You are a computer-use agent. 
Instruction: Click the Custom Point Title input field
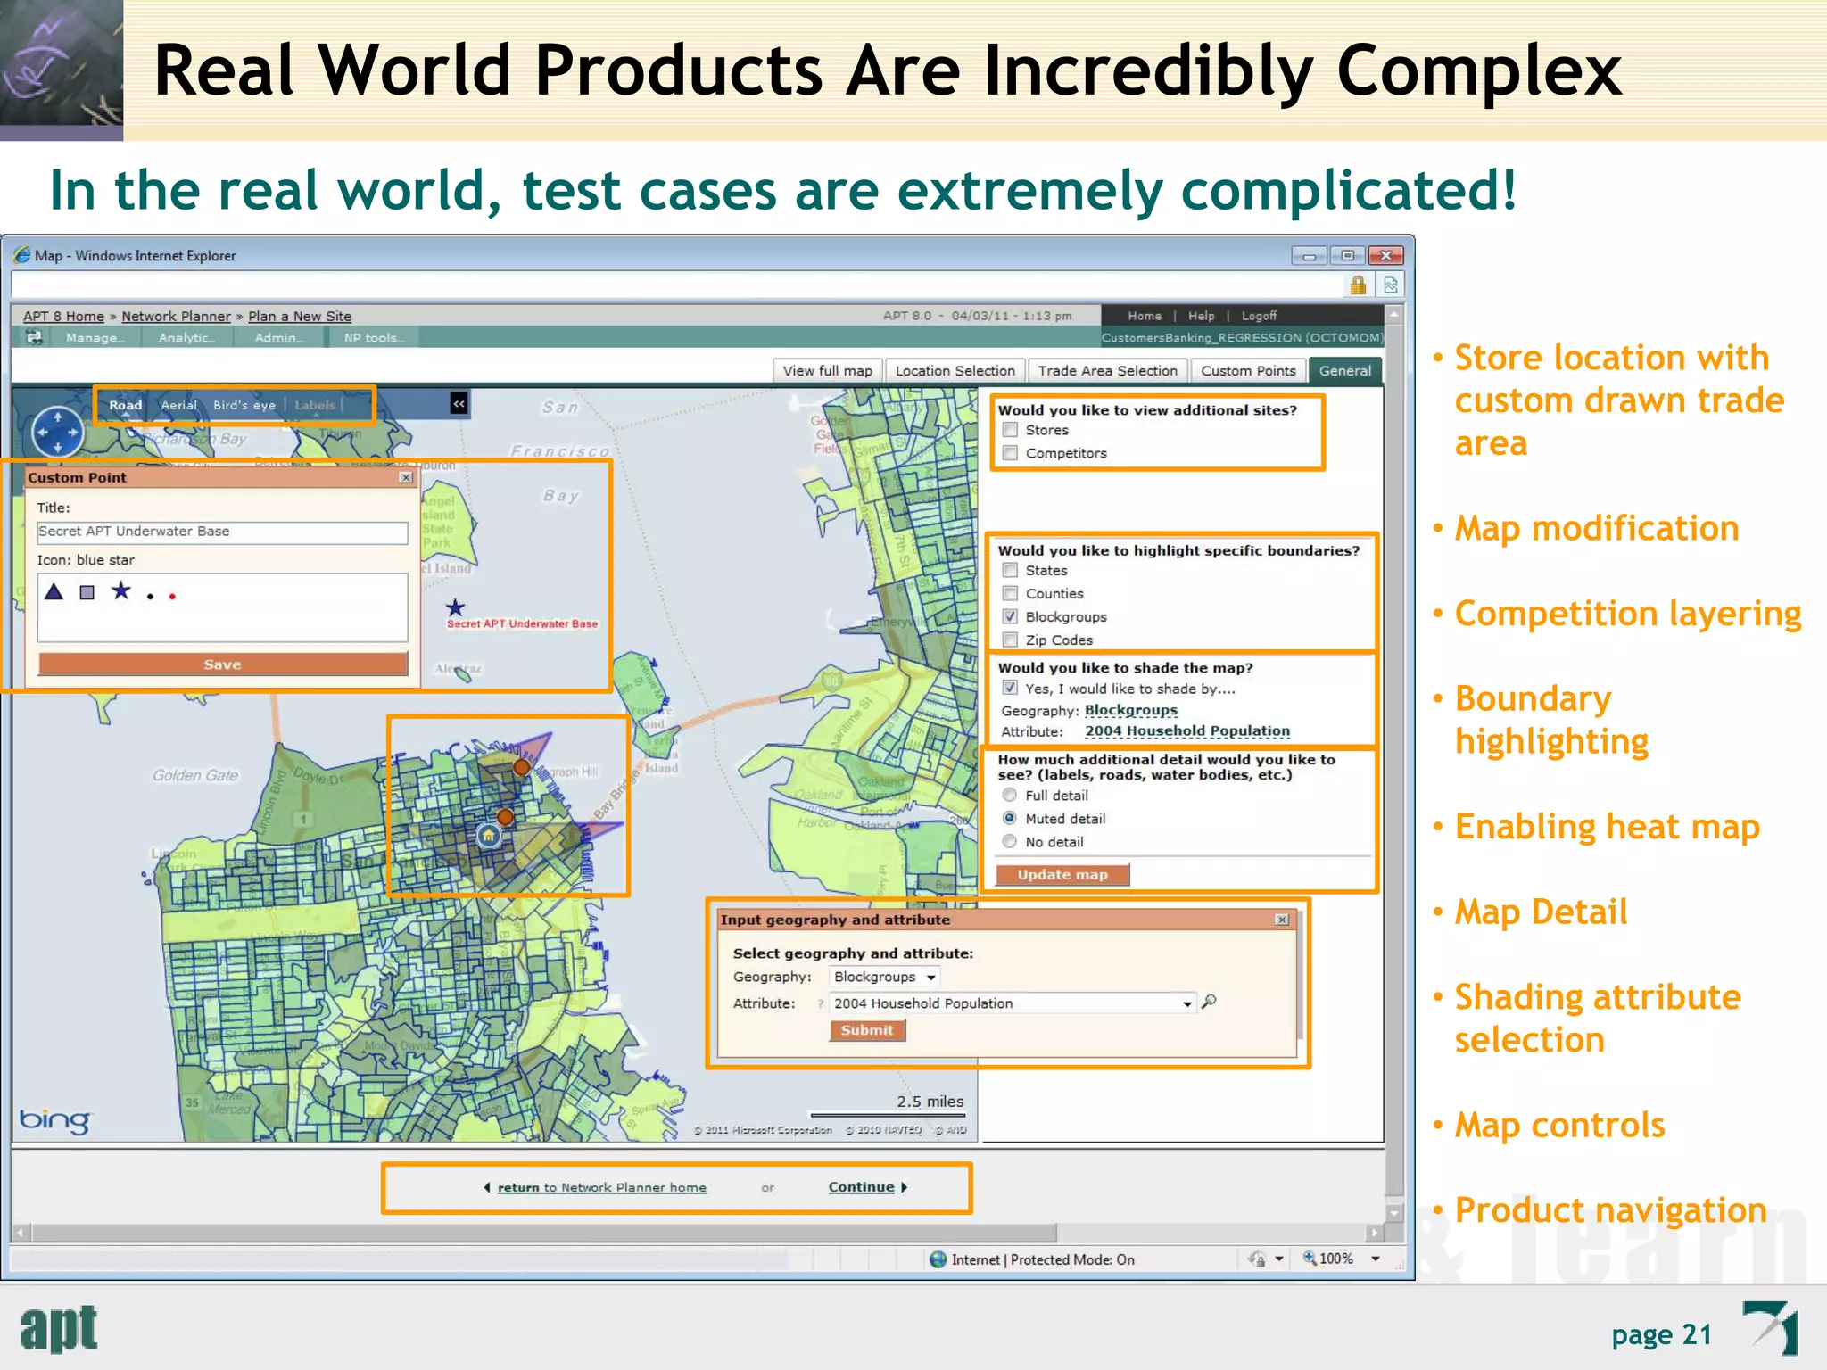point(222,532)
